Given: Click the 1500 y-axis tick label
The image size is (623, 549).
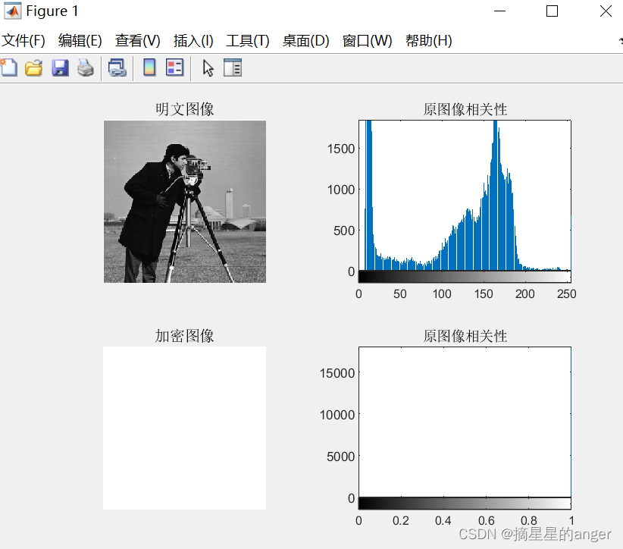Looking at the screenshot, I should coord(341,149).
